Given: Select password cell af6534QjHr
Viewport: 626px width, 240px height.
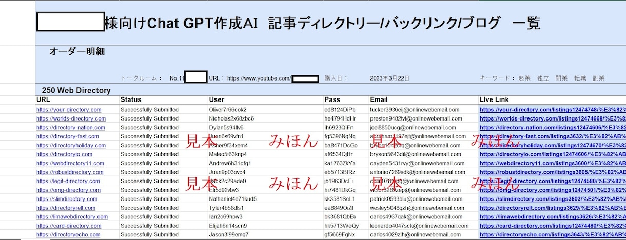Looking at the screenshot, I should [339, 154].
